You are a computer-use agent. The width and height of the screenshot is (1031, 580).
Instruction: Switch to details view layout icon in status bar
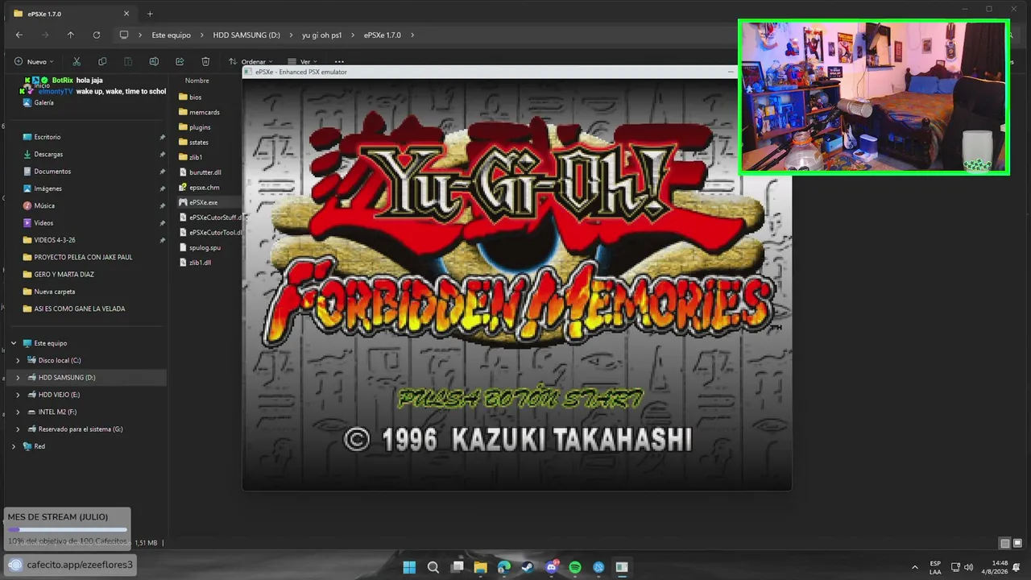(x=1004, y=543)
